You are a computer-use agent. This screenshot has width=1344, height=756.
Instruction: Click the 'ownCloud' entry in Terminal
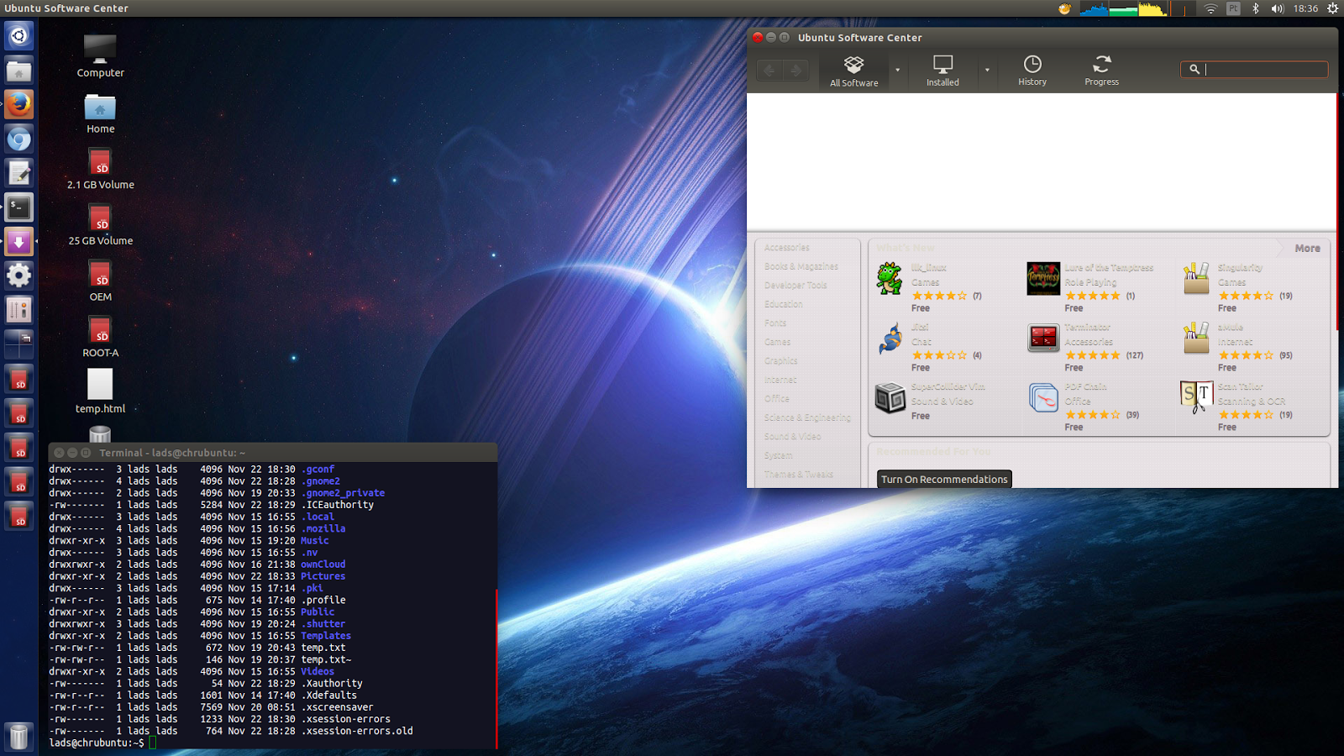[x=323, y=564]
